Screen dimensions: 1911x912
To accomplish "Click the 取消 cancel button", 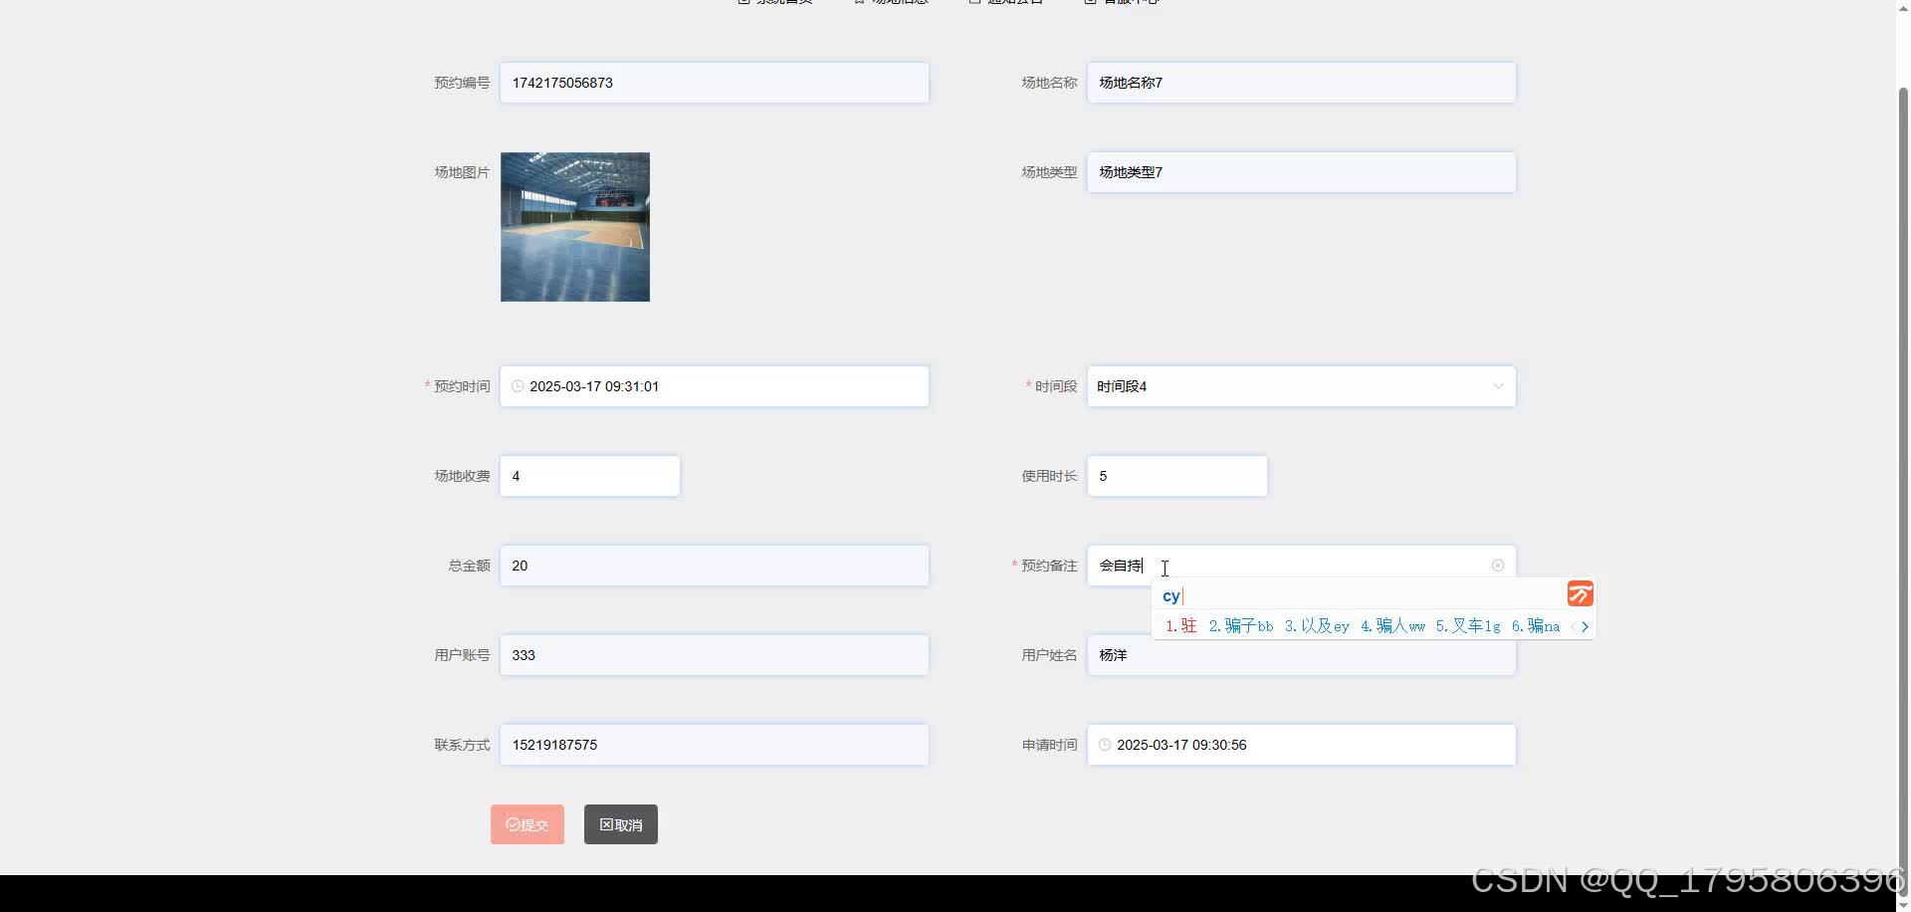I will (x=621, y=824).
